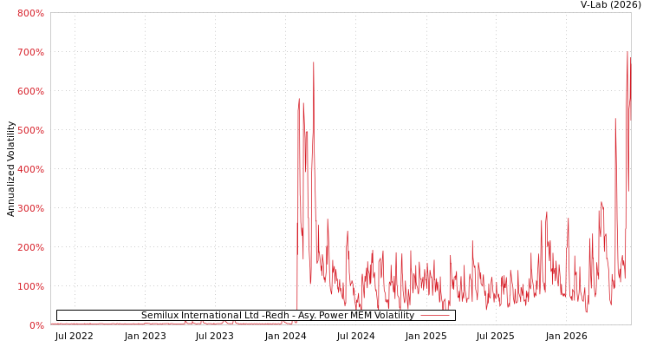650x347 pixels.
Task: Click the 500% y-axis label
Action: (x=30, y=130)
